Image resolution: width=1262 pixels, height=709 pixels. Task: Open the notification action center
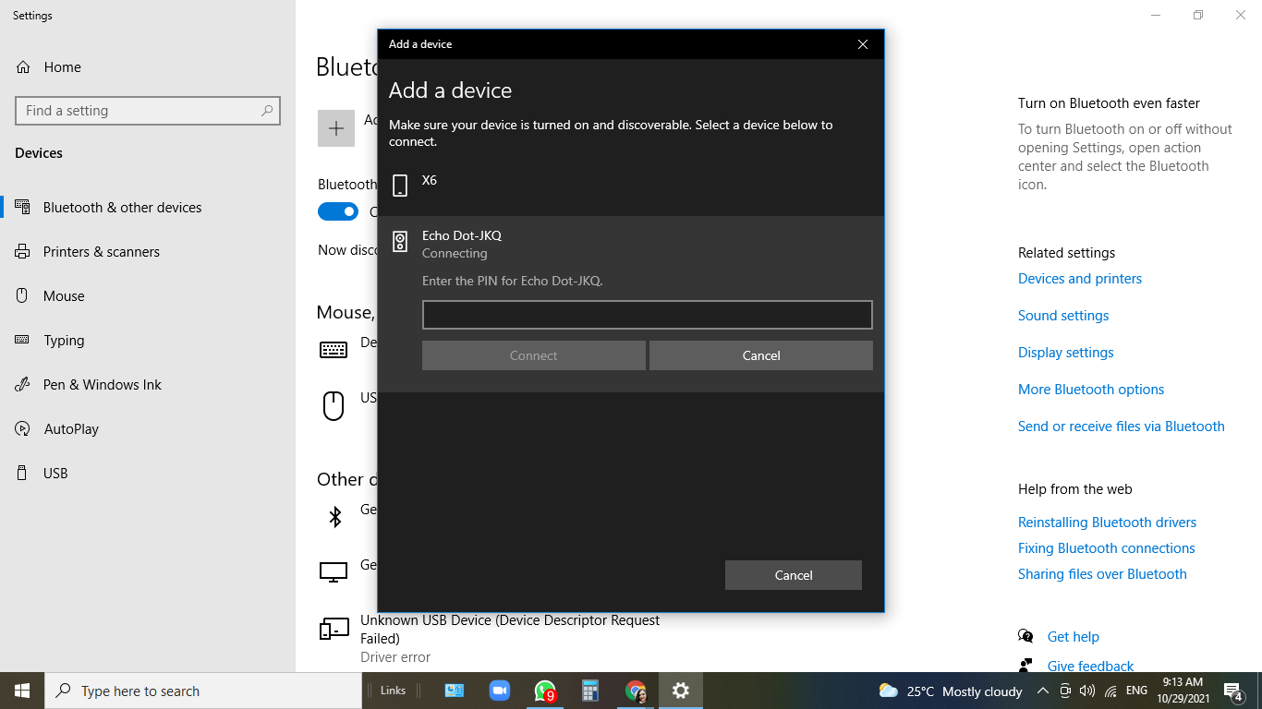tap(1232, 691)
